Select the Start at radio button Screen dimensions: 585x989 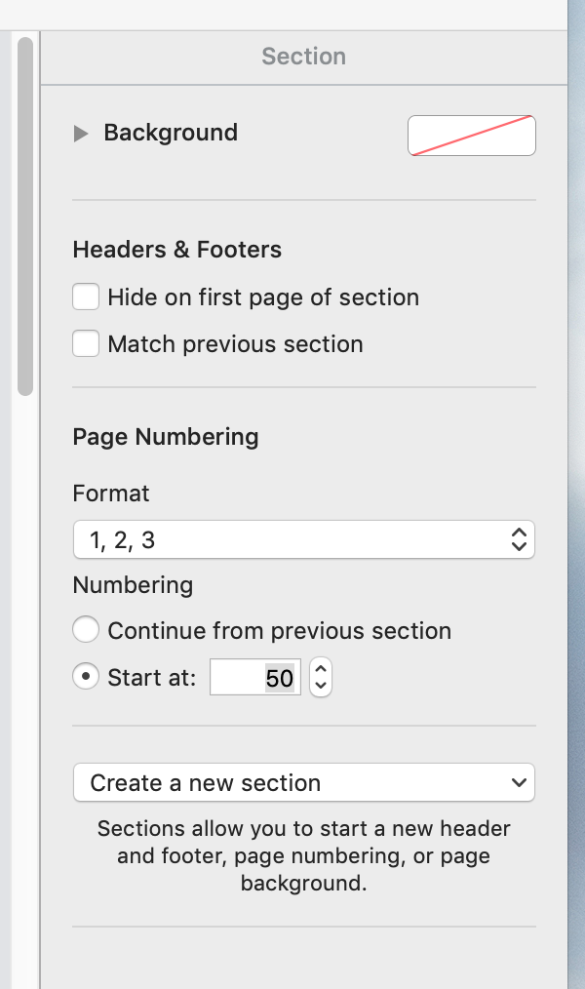tap(86, 678)
